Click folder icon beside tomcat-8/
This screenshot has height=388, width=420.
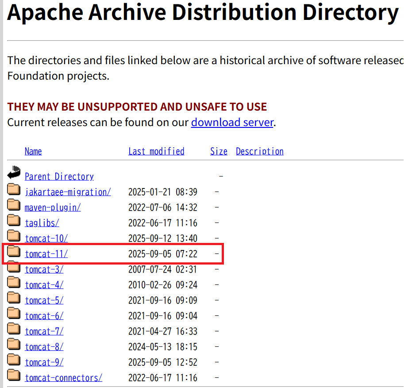[x=14, y=345]
